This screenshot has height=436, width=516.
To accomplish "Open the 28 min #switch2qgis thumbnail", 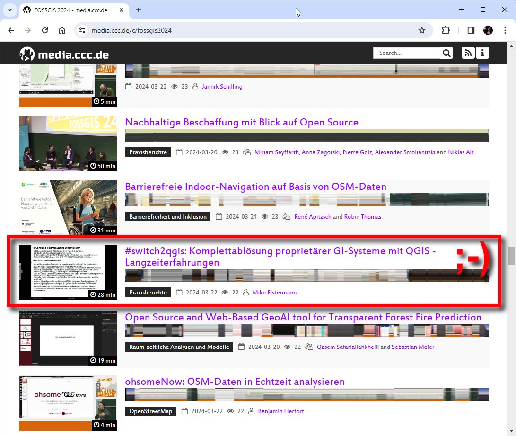I will tap(68, 272).
